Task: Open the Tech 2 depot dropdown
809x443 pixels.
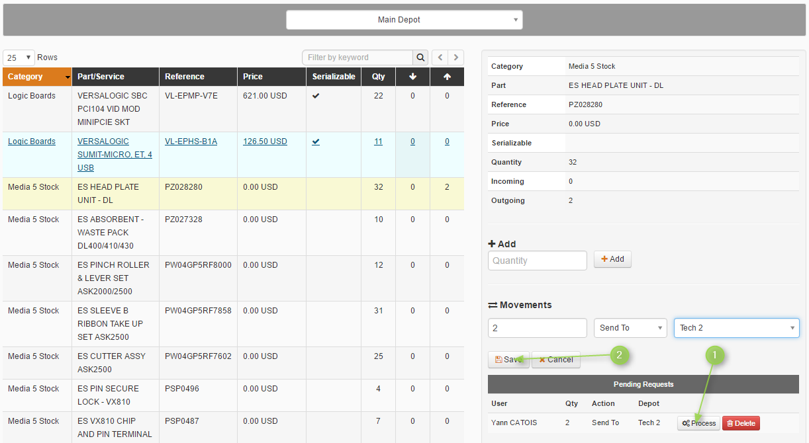Action: click(x=736, y=328)
